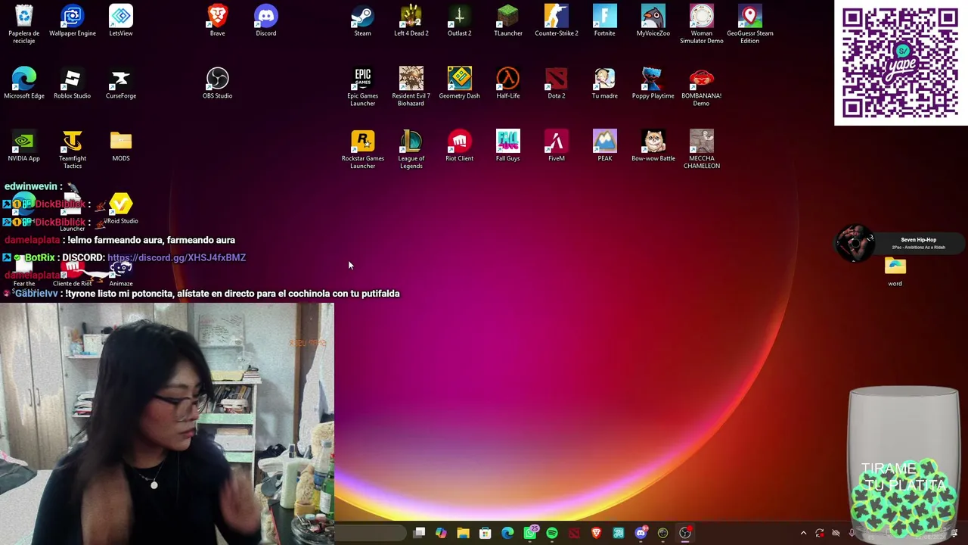Select the Poppy Playtime desktop shortcut
Screen dimensions: 968x545
pyautogui.click(x=653, y=83)
